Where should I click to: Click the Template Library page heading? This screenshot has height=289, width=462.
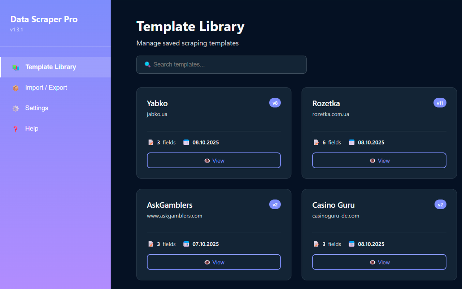(x=191, y=27)
